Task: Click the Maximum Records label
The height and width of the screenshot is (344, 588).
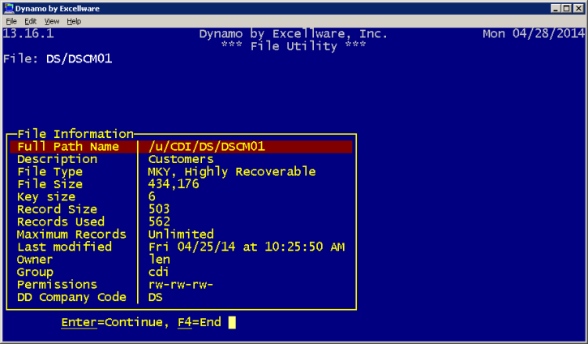Action: pyautogui.click(x=71, y=234)
